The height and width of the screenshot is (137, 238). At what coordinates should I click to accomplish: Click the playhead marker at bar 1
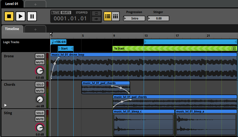(x=51, y=34)
